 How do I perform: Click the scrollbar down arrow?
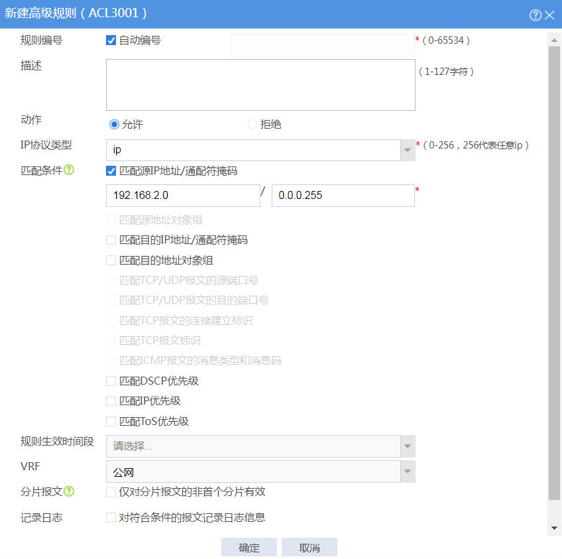point(555,528)
